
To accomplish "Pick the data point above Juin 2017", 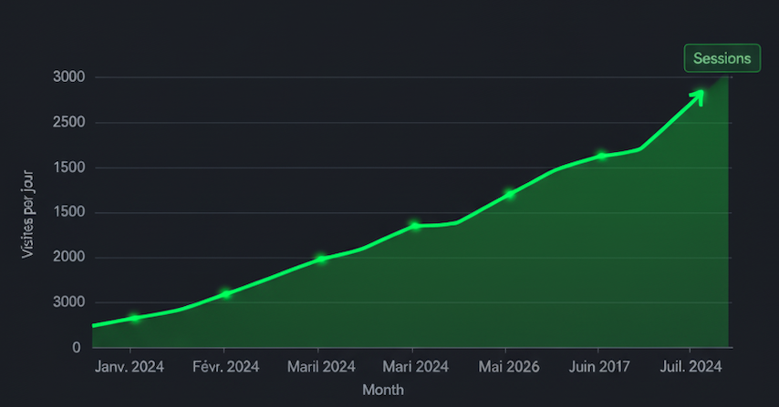I will tap(602, 156).
